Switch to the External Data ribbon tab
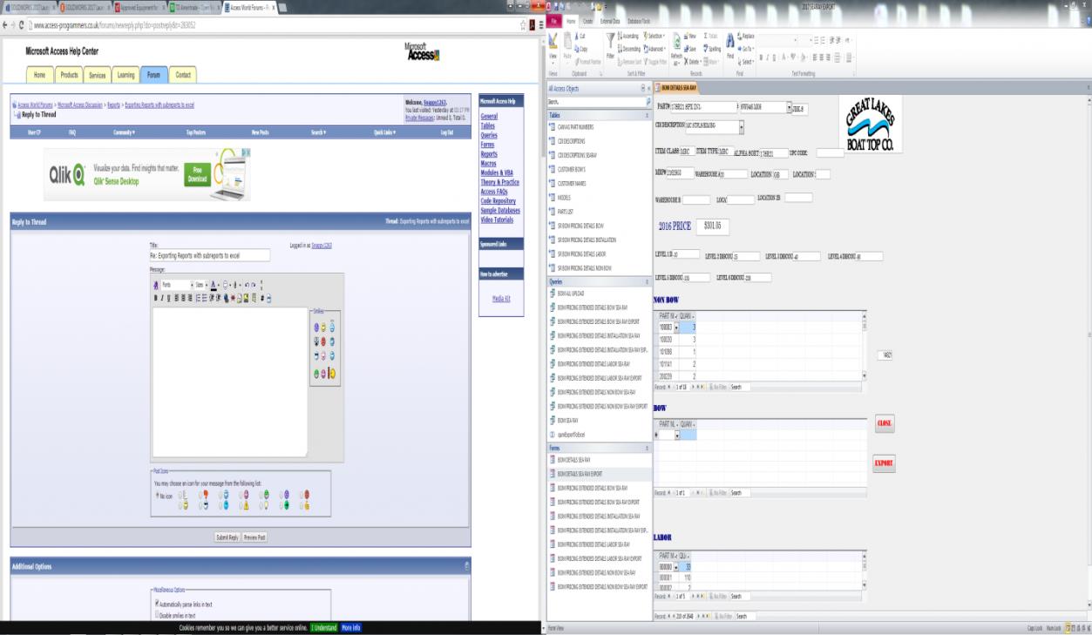This screenshot has height=635, width=1092. coord(611,22)
